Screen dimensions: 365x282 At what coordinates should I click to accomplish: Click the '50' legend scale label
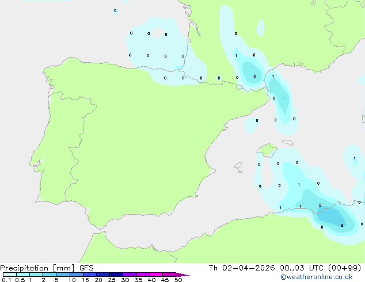pyautogui.click(x=178, y=280)
